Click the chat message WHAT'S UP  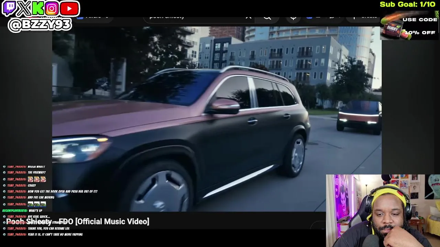click(x=35, y=211)
